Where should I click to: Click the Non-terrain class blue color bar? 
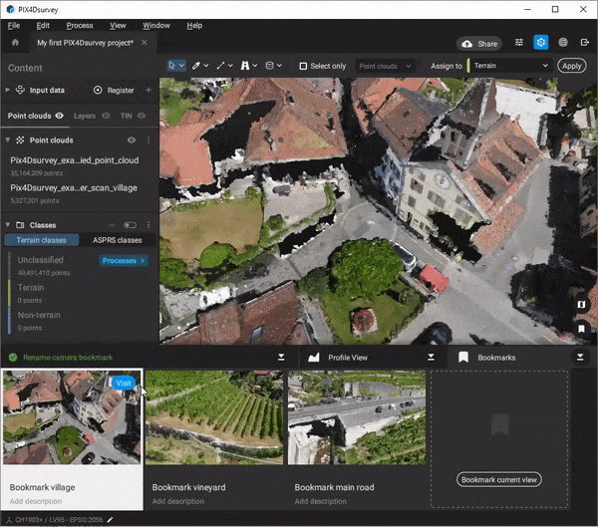9,321
